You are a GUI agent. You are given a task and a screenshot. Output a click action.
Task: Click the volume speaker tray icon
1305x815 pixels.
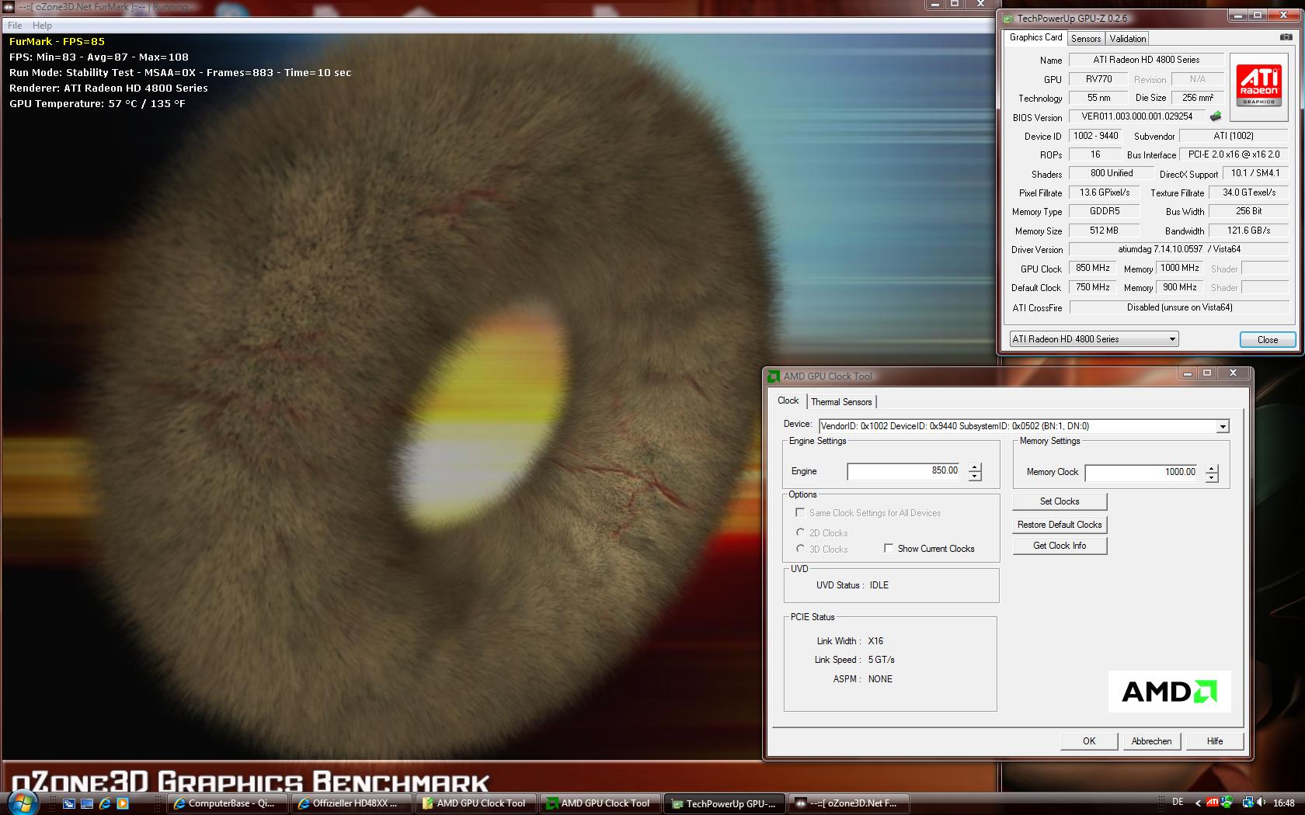pyautogui.click(x=1261, y=803)
